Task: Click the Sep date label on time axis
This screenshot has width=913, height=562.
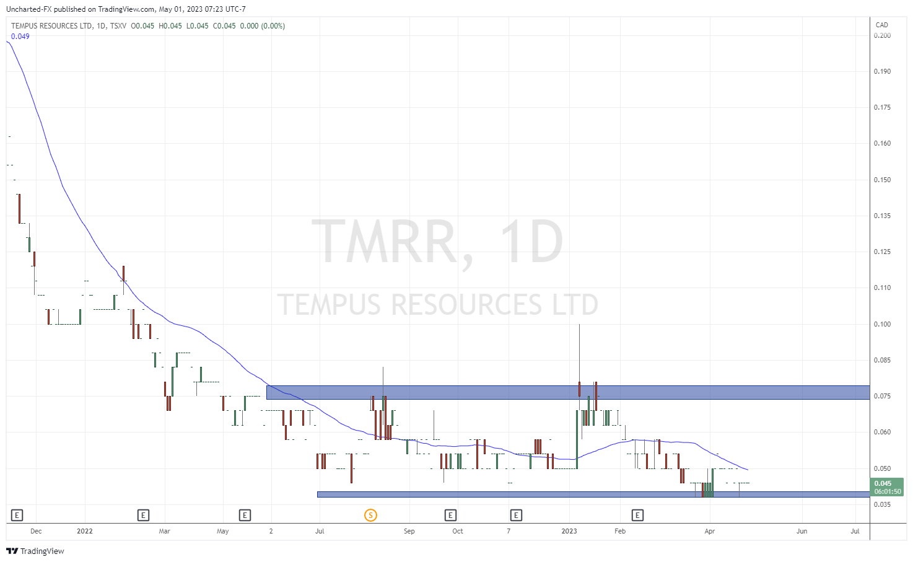Action: (409, 531)
